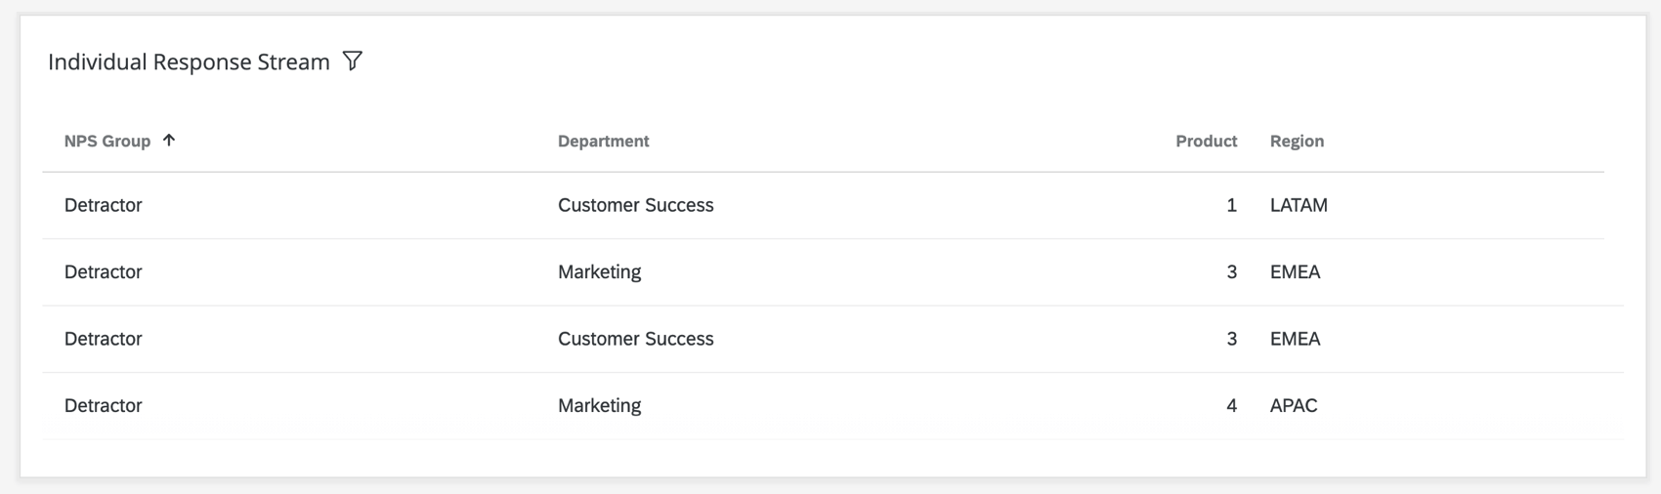Click the LATAM region cell
The width and height of the screenshot is (1661, 494).
point(1299,206)
